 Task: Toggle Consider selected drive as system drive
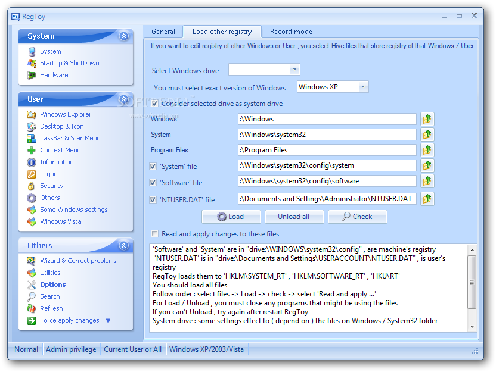154,104
